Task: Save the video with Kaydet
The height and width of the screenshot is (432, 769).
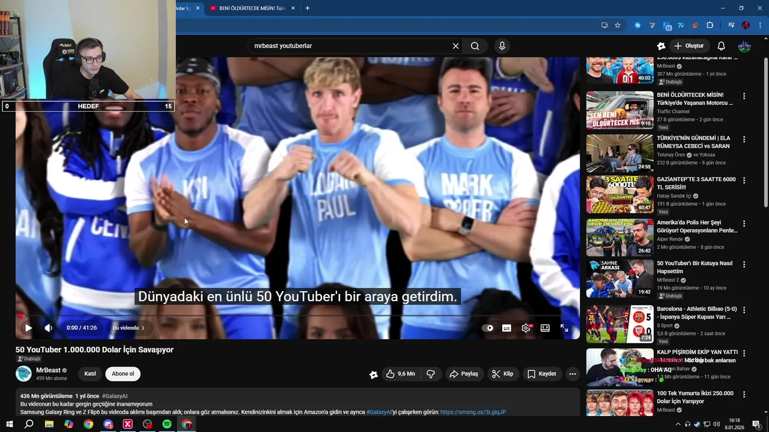Action: point(542,374)
